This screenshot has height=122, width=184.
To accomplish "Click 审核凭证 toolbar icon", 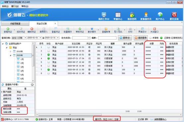I will pos(80,29).
